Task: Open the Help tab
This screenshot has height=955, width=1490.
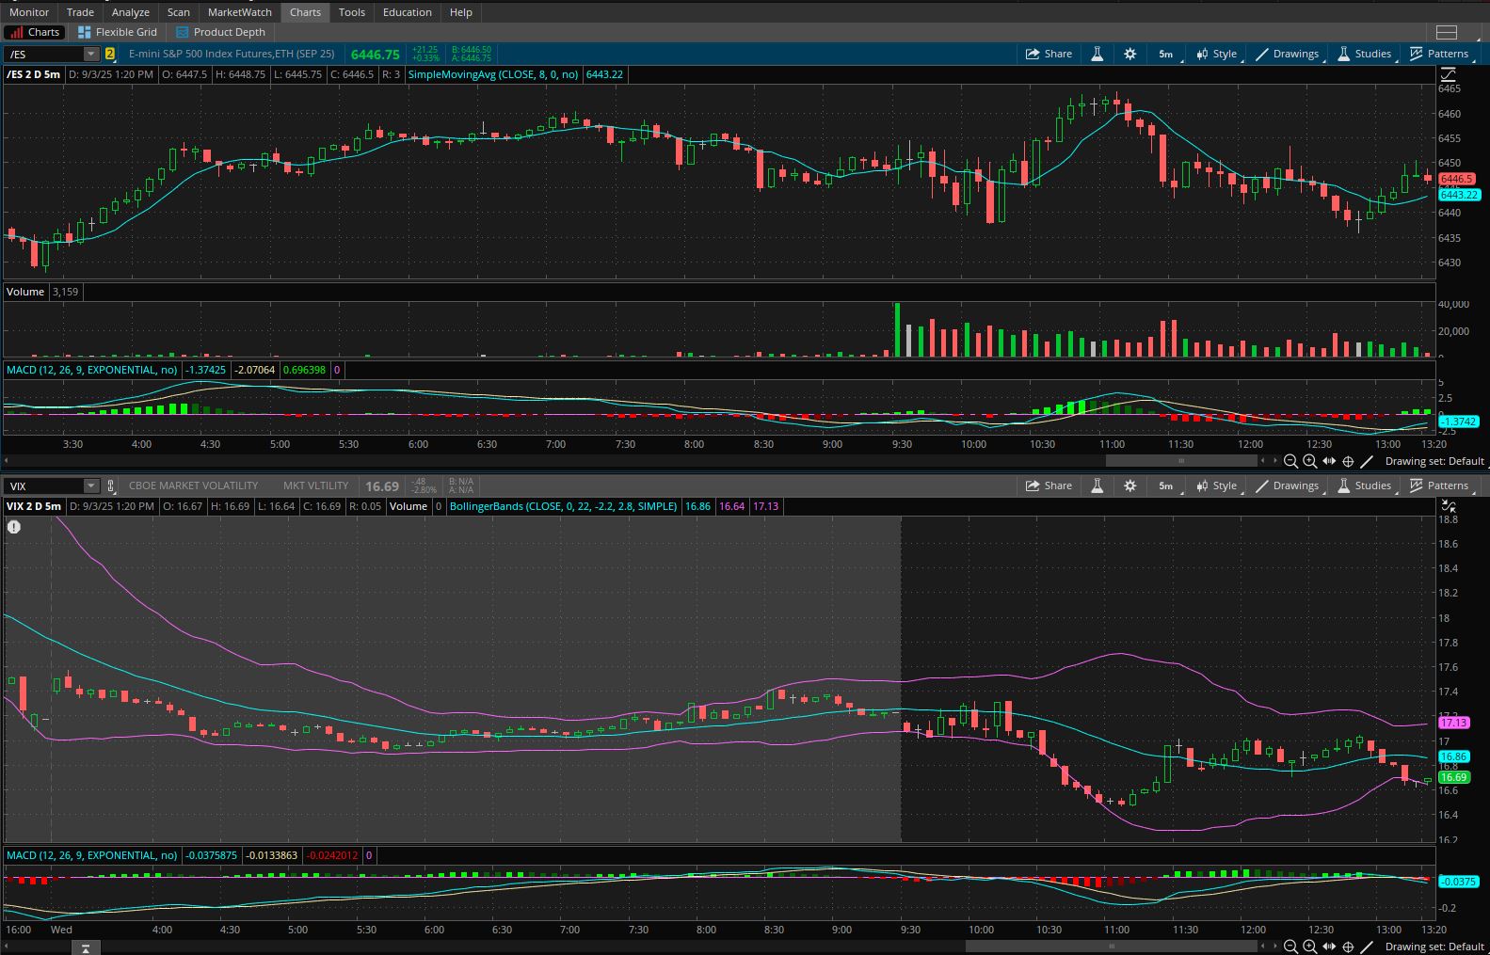Action: [x=461, y=12]
